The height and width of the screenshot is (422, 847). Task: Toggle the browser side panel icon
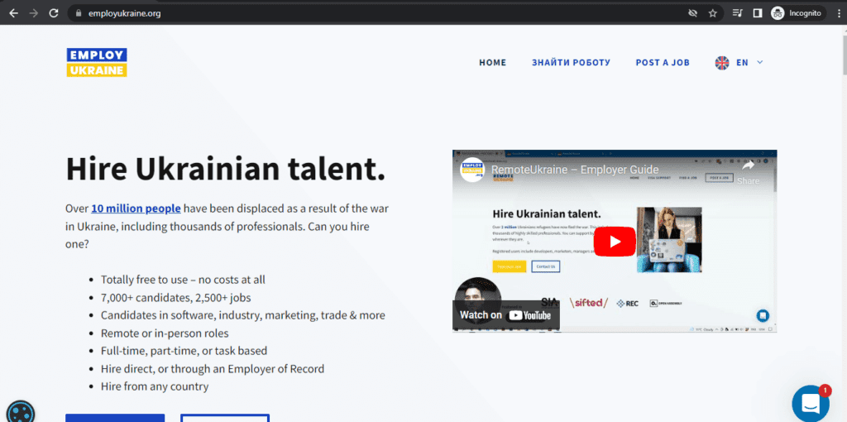click(x=758, y=13)
